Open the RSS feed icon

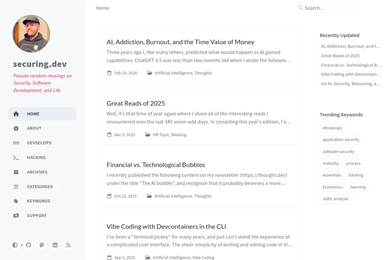tap(68, 245)
